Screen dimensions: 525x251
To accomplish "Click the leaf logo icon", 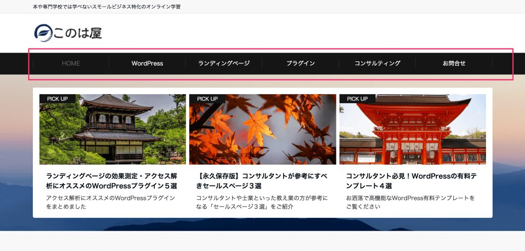I will (43, 33).
